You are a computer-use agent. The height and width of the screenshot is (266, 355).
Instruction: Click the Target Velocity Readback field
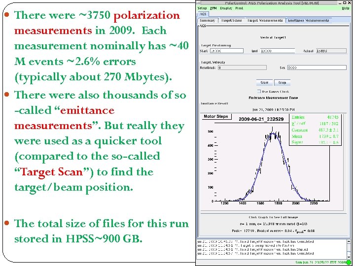[x=242, y=67]
